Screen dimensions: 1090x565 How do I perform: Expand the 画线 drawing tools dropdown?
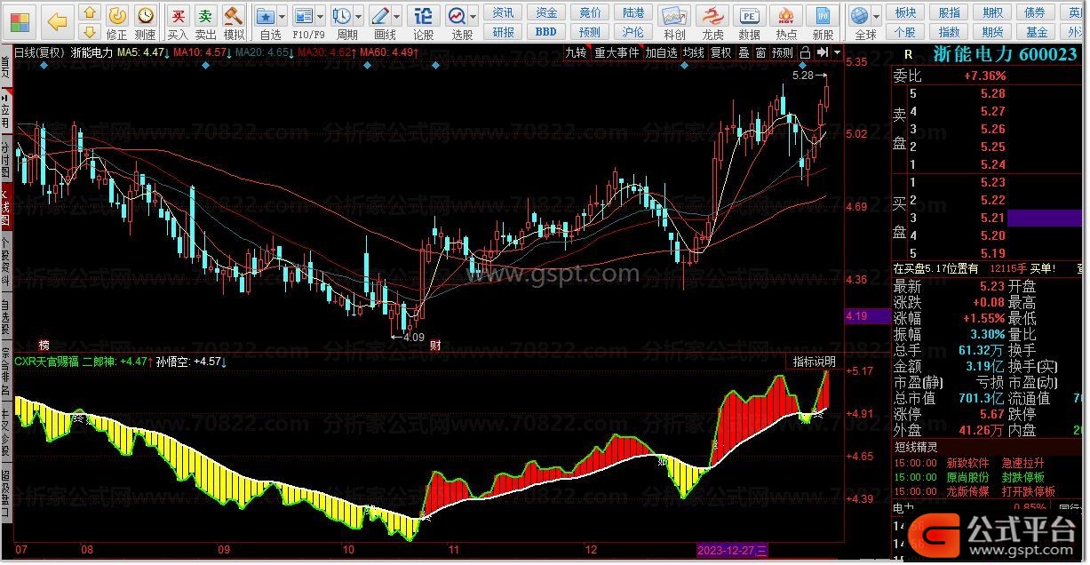point(398,16)
